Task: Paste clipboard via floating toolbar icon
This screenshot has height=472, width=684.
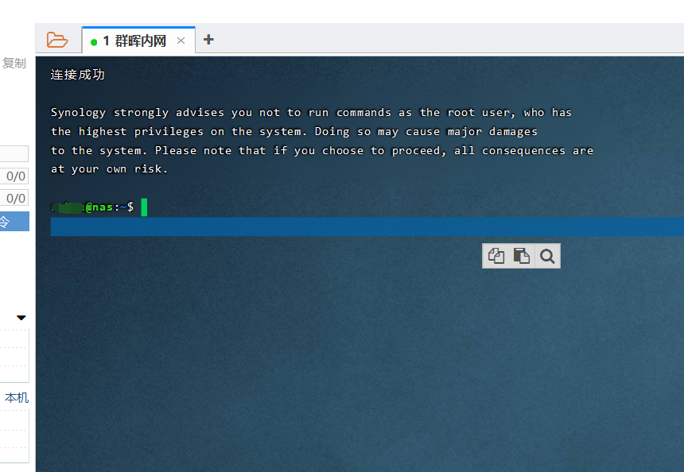Action: (x=521, y=256)
